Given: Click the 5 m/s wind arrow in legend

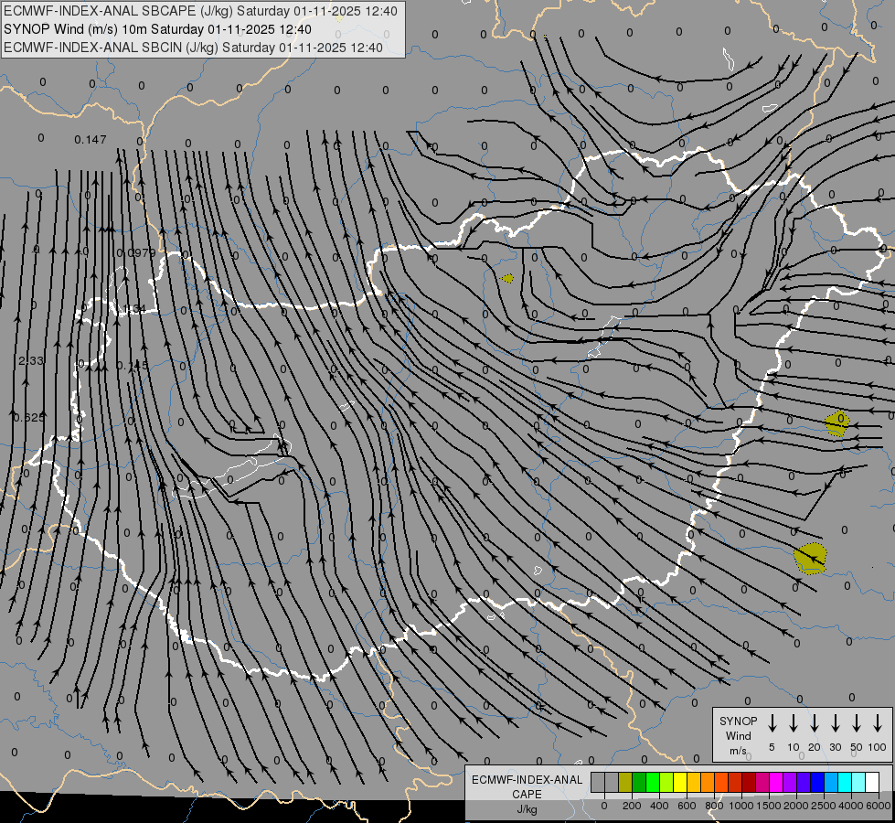Looking at the screenshot, I should pyautogui.click(x=772, y=723).
